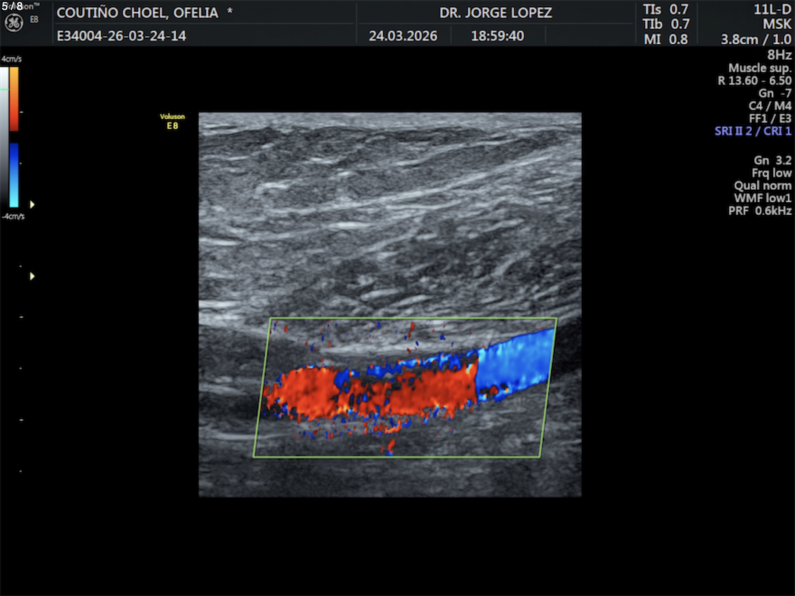Screen dimensions: 795x596
Task: Select the 11L-D probe label
Action: coord(772,9)
